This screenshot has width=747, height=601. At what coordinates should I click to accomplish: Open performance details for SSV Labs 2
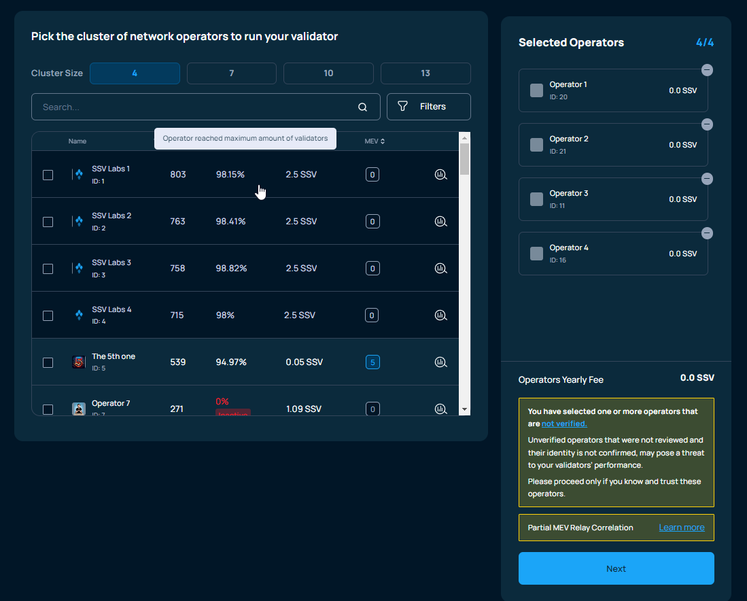pos(440,221)
